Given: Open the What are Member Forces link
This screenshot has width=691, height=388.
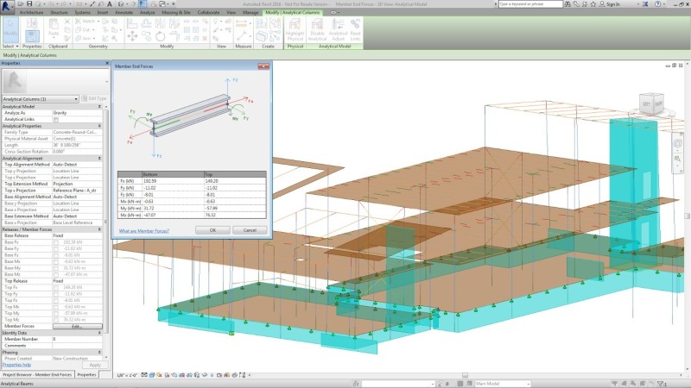Looking at the screenshot, I should tap(143, 231).
